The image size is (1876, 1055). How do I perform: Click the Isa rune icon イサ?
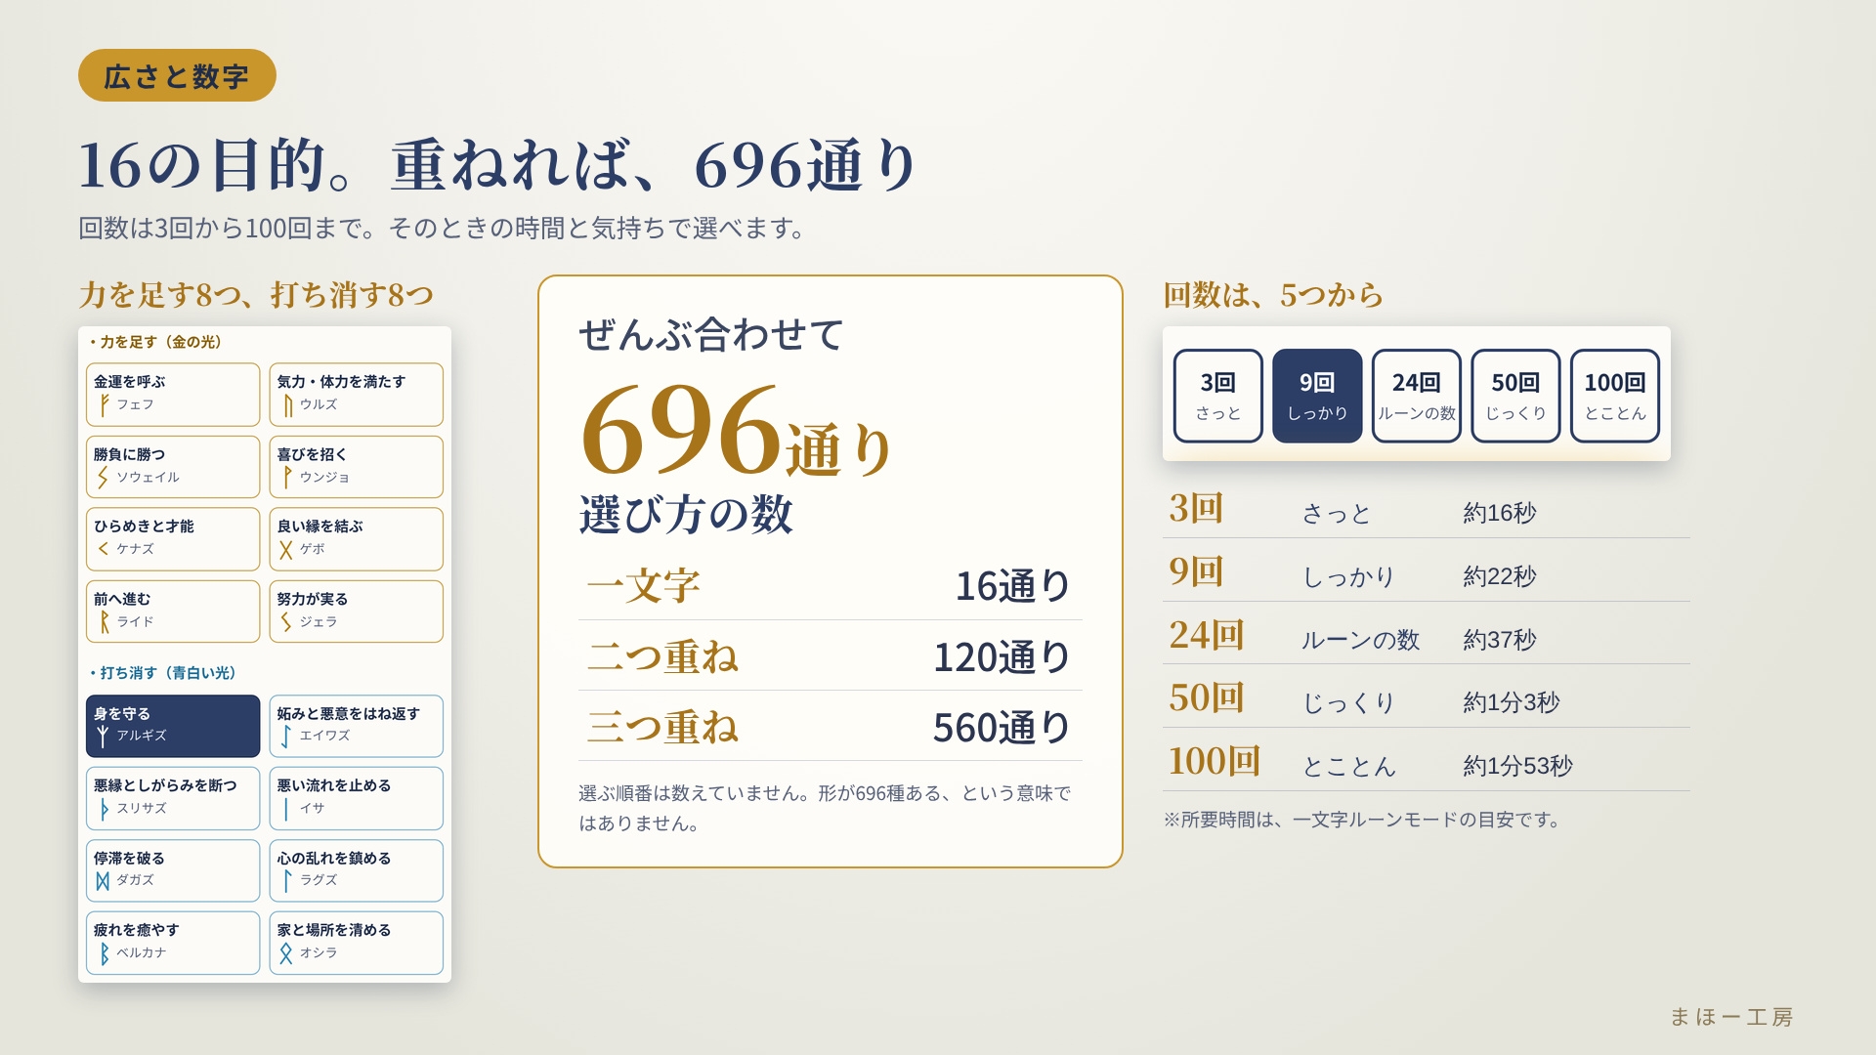[x=286, y=809]
